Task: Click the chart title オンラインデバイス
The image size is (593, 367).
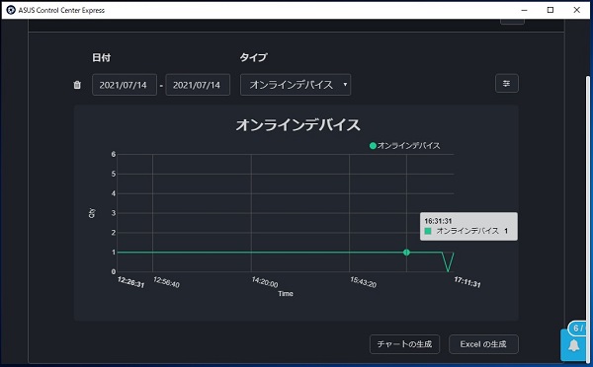Action: point(297,124)
